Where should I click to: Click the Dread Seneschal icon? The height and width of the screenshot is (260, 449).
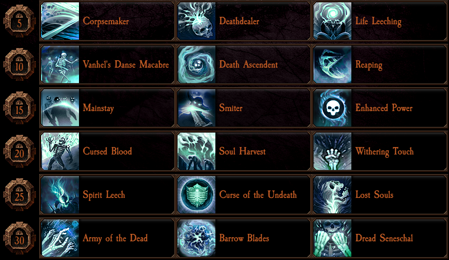333,238
